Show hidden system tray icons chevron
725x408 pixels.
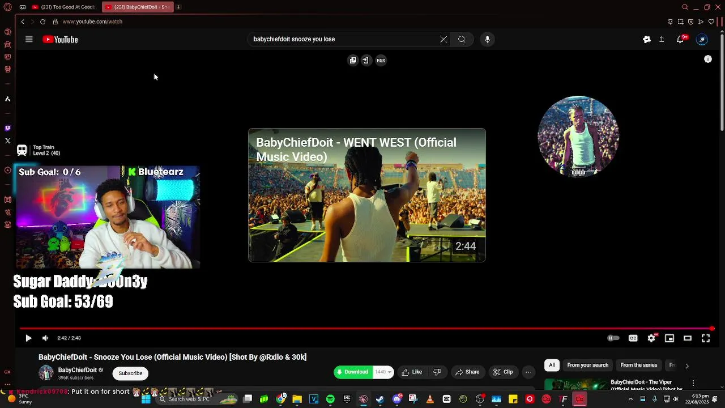(x=630, y=399)
